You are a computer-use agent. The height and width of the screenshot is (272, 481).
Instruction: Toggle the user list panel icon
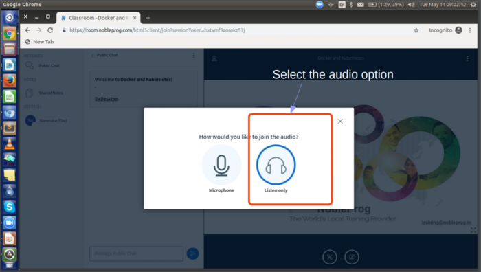(214, 58)
